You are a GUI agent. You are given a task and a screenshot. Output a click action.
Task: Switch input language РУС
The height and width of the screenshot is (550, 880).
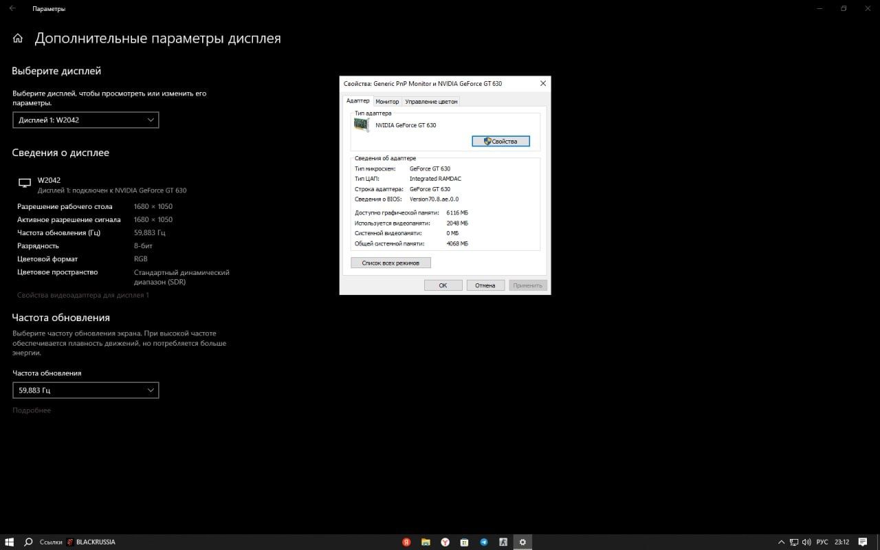coord(822,542)
